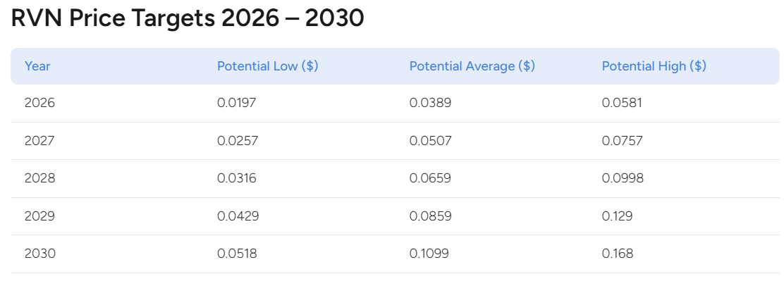Click the Potential High ($) column header

[x=654, y=66]
